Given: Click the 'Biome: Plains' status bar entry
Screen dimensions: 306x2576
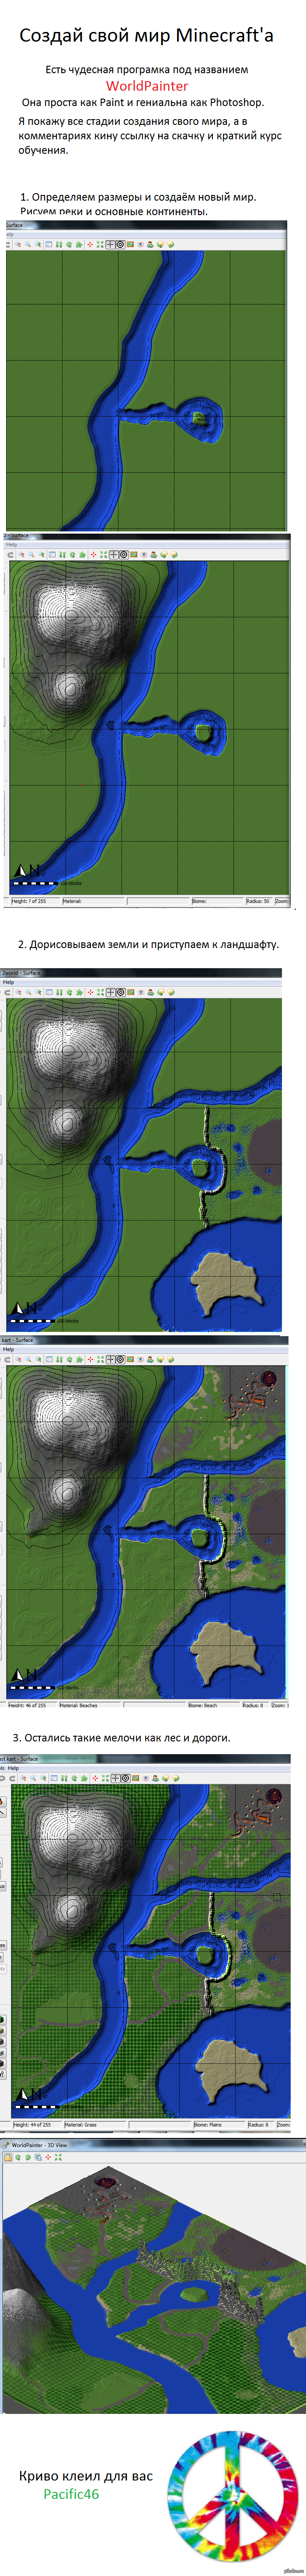Looking at the screenshot, I should (209, 2124).
